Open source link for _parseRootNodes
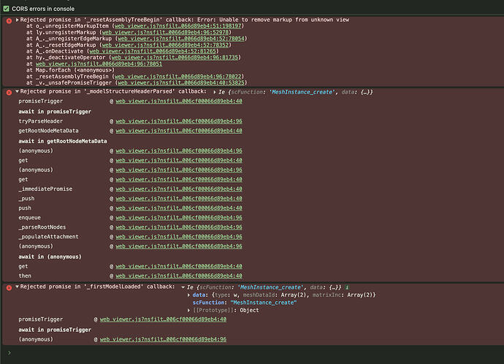This screenshot has height=364, width=504. coord(179,227)
